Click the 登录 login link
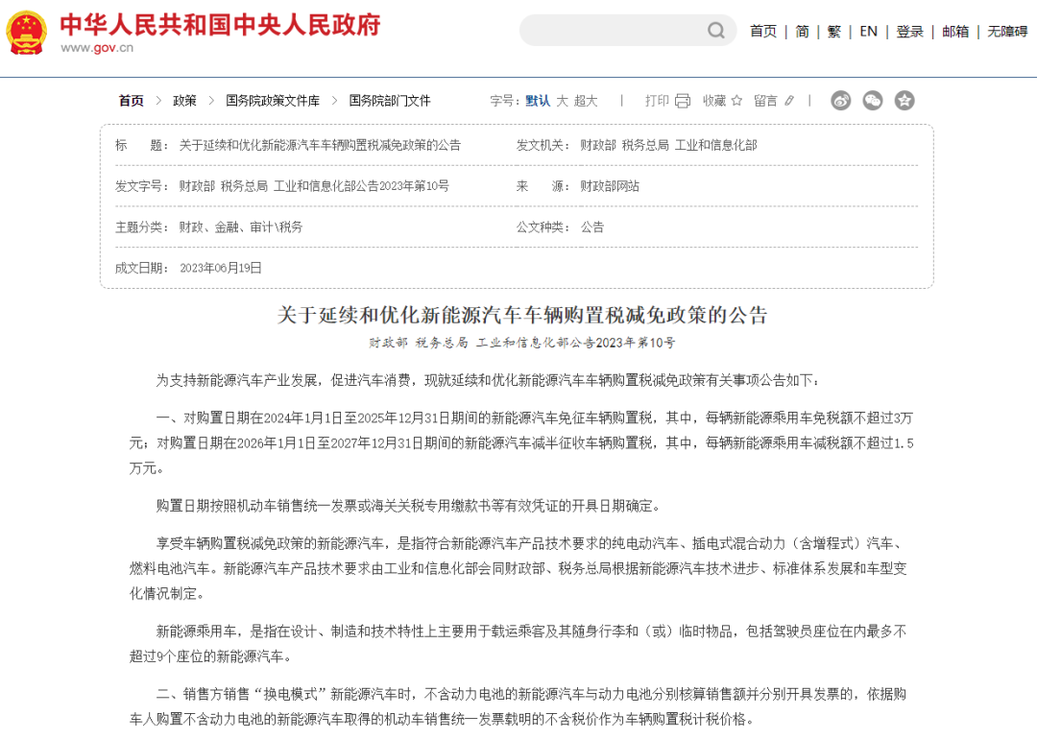This screenshot has width=1037, height=739. pos(909,32)
